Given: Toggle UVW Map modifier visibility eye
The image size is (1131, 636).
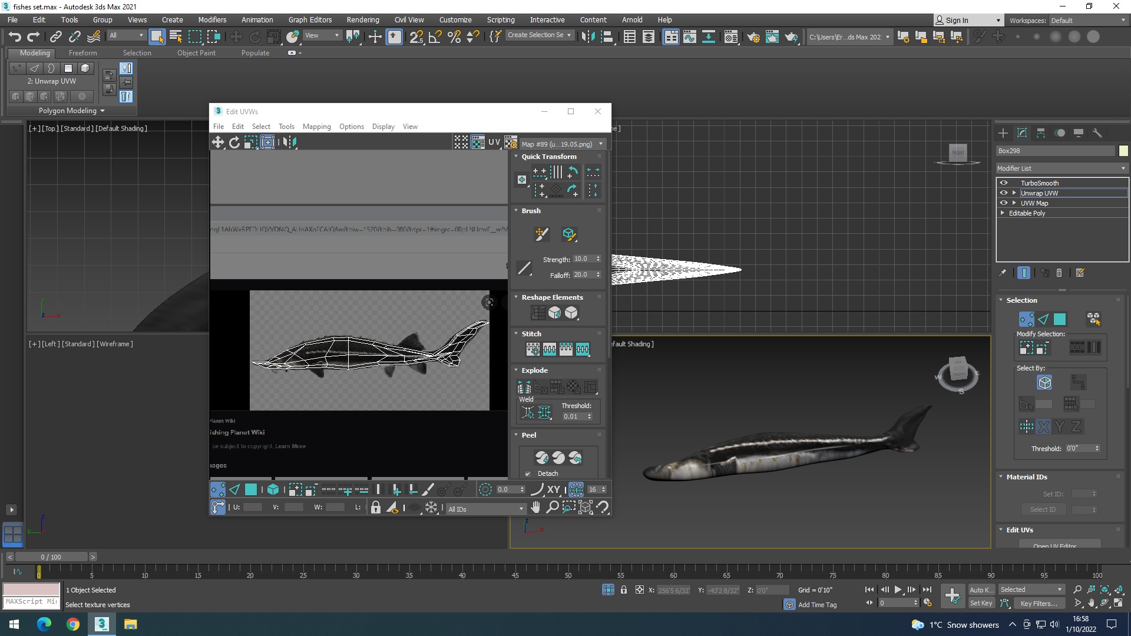Looking at the screenshot, I should tap(1004, 203).
